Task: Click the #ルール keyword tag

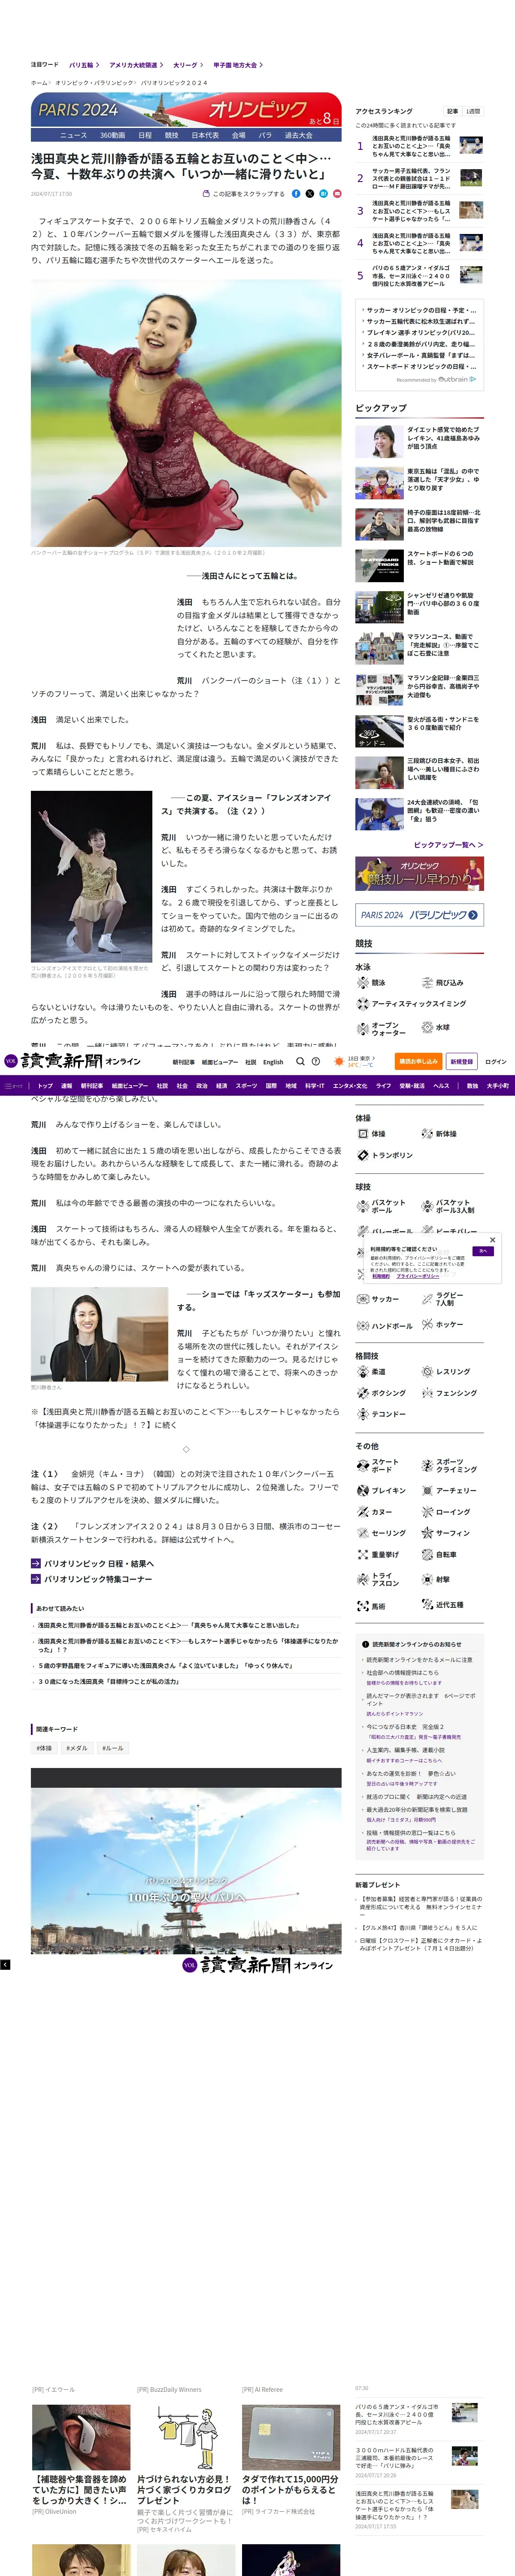Action: [x=113, y=1748]
